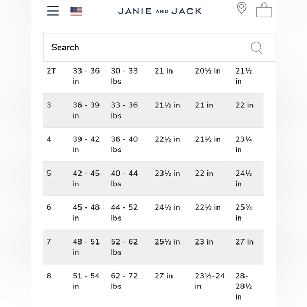Click the size 8 hip 28-28½ in cell
The height and width of the screenshot is (307, 307).
pos(244,286)
